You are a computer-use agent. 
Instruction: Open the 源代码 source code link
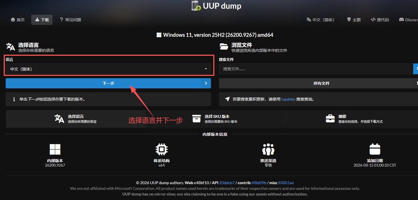pyautogui.click(x=380, y=20)
